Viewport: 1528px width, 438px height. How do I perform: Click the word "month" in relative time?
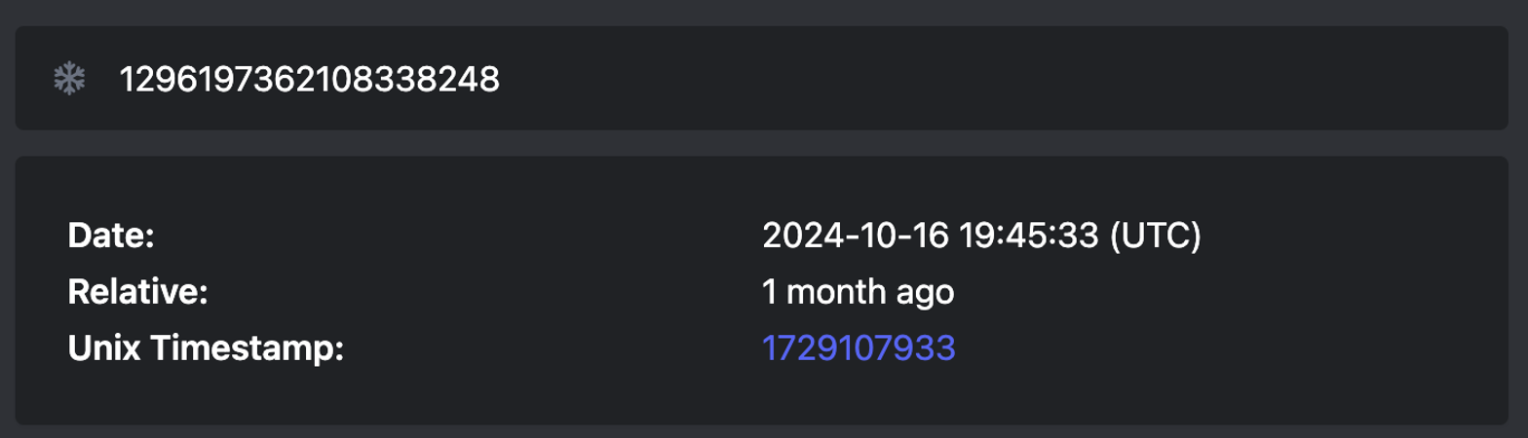(831, 292)
